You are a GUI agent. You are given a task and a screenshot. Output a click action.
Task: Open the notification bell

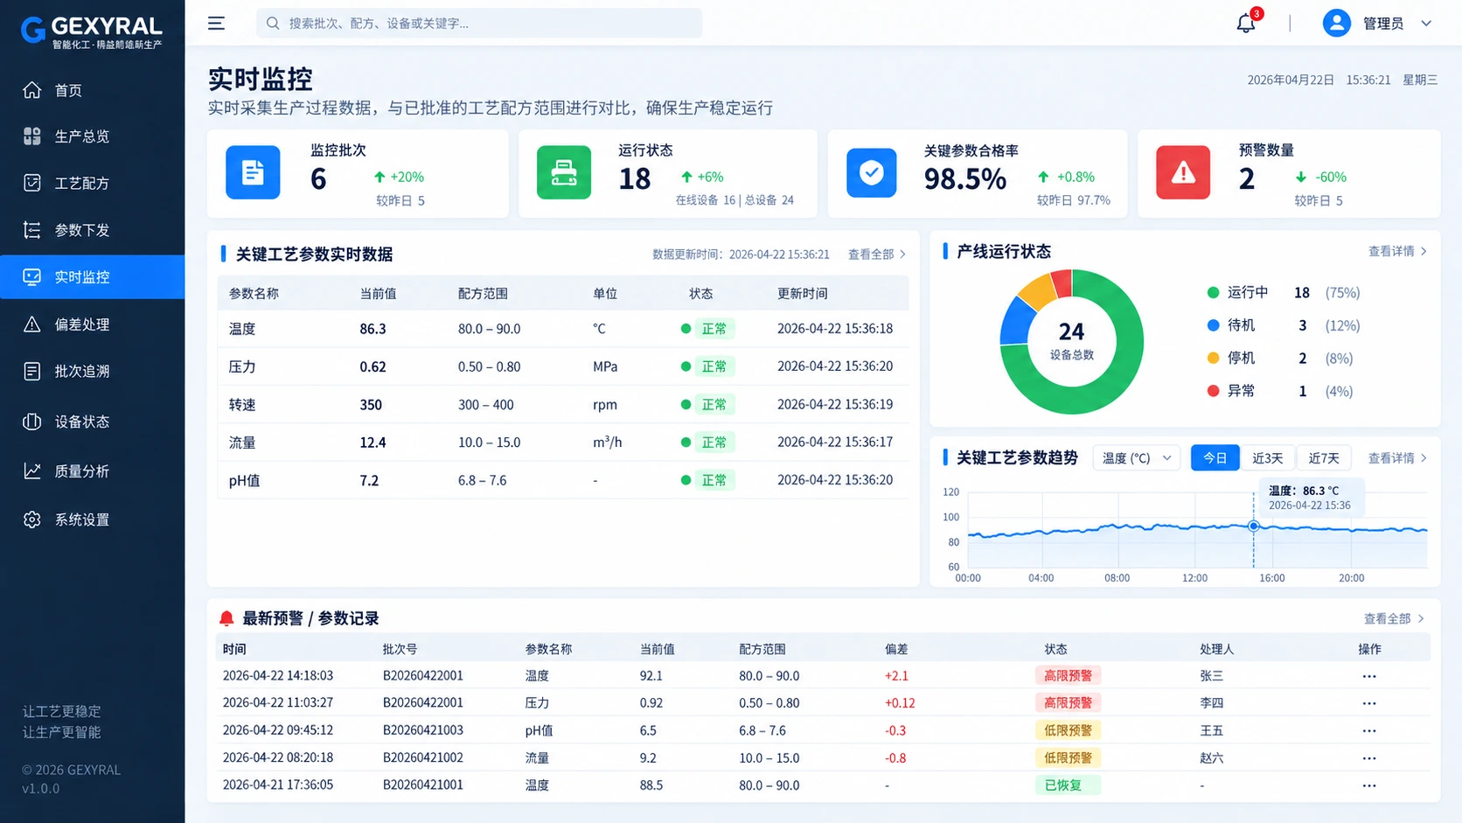coord(1246,24)
